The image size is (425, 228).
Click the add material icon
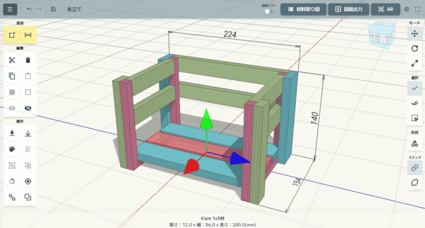coord(12,35)
